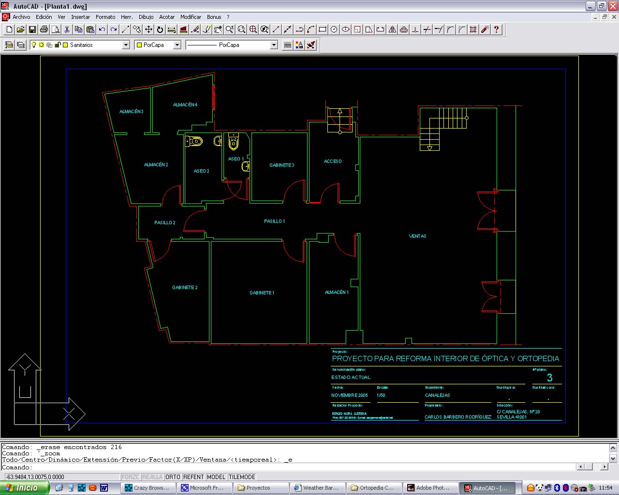This screenshot has width=619, height=495.
Task: Click the Rotate tool icon
Action: [160, 29]
